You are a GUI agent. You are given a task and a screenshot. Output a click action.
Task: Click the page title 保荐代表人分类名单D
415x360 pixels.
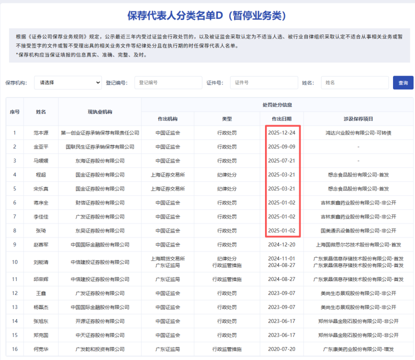pos(207,12)
